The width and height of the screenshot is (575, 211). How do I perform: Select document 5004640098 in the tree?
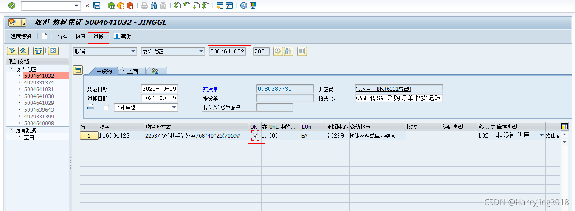point(39,123)
